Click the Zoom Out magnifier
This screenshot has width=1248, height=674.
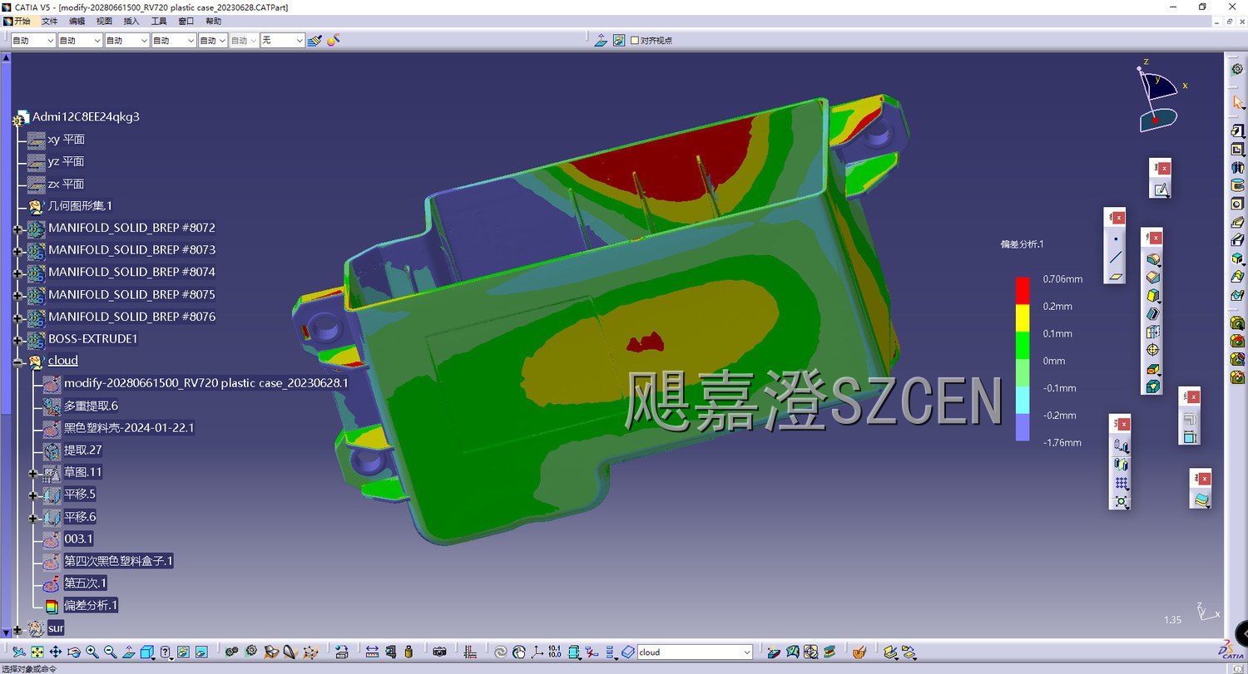tap(110, 652)
